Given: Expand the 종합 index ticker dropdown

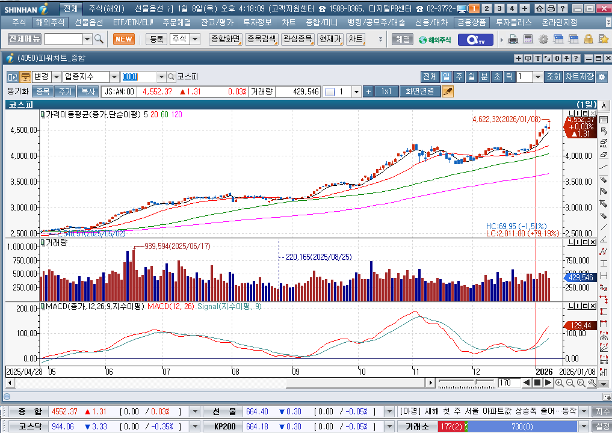Looking at the screenshot, I should tap(195, 411).
